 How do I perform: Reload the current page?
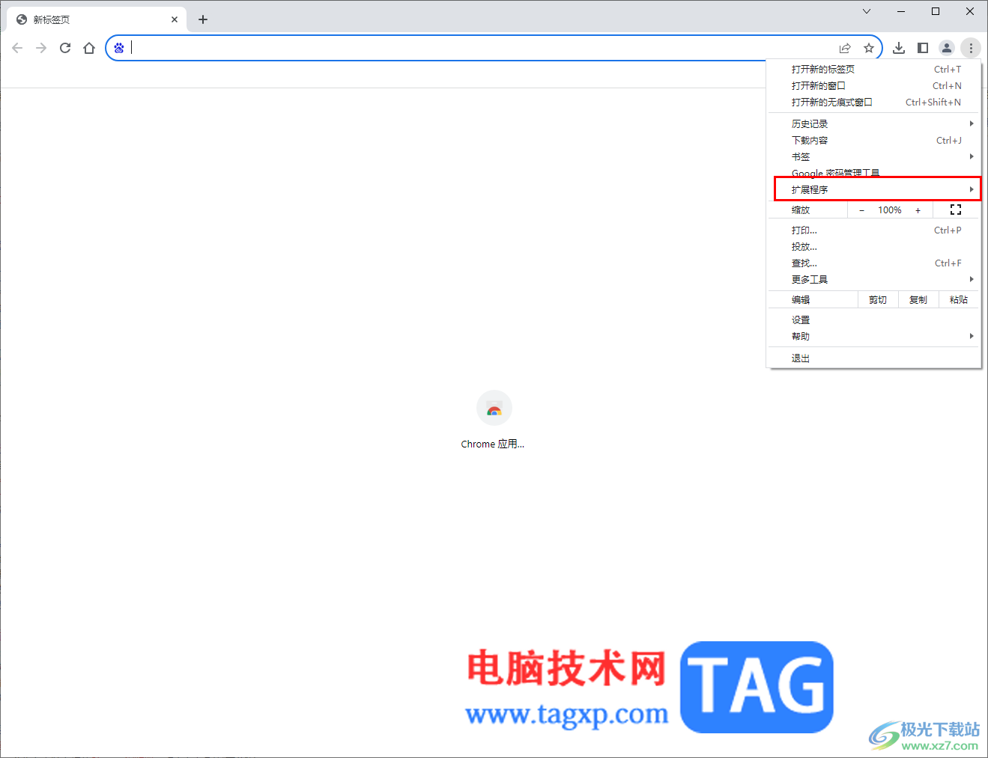(x=64, y=47)
